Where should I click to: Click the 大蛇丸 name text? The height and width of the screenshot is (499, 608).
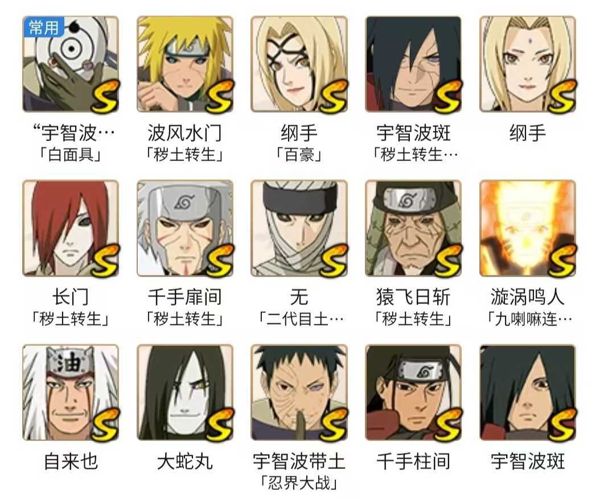click(x=185, y=461)
